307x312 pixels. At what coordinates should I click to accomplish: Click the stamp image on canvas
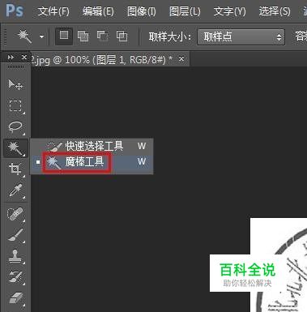(x=279, y=265)
